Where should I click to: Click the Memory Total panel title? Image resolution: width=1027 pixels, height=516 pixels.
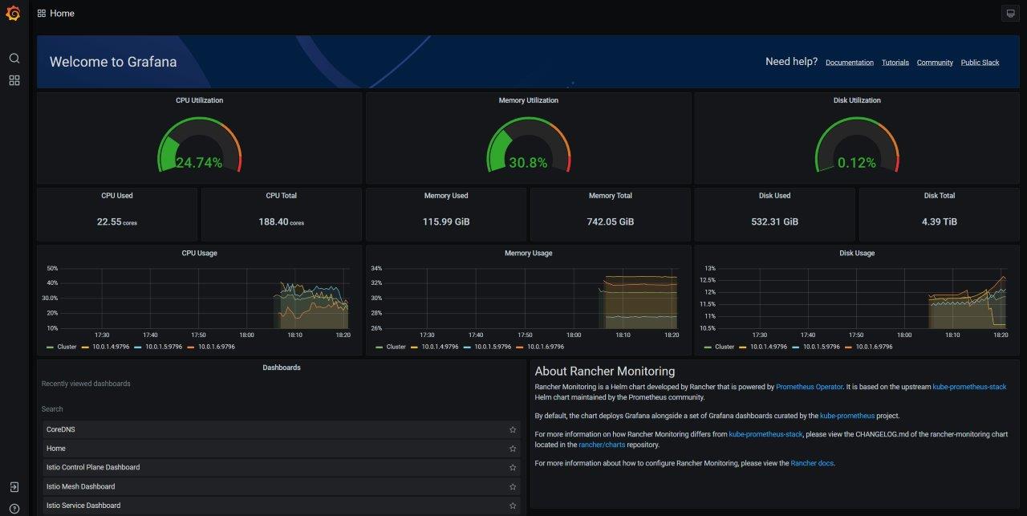(x=611, y=196)
